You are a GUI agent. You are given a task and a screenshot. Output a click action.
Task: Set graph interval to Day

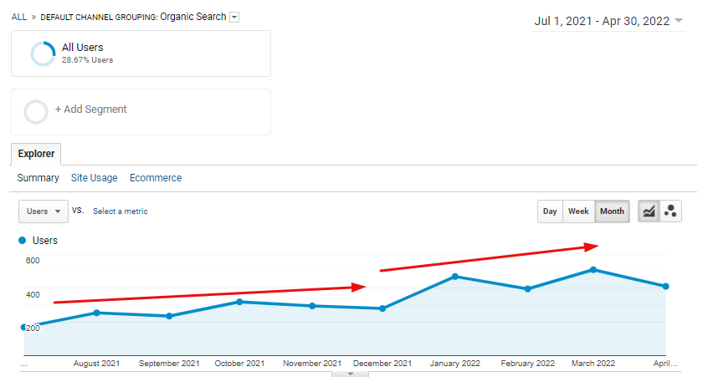coord(550,211)
